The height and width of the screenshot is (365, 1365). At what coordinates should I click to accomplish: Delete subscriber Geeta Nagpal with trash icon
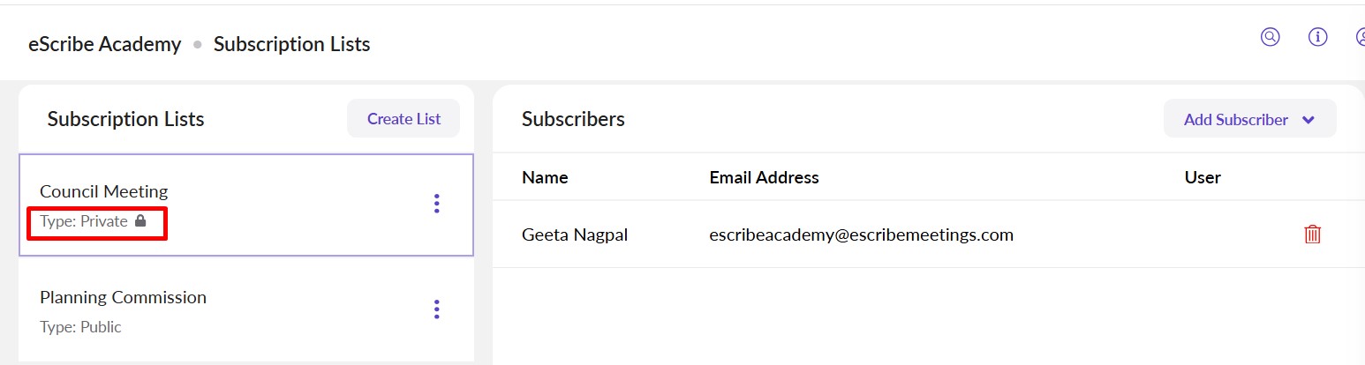1313,235
